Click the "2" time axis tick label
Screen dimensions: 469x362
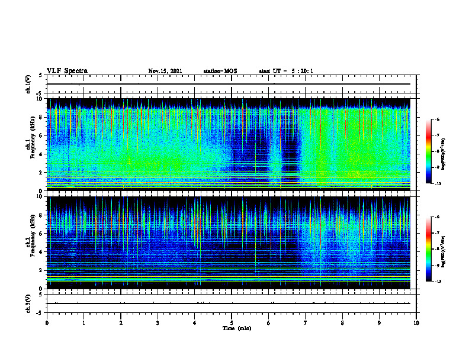(x=121, y=323)
